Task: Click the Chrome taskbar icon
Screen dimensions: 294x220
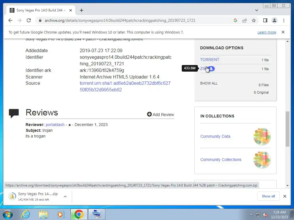Action: 79,214
